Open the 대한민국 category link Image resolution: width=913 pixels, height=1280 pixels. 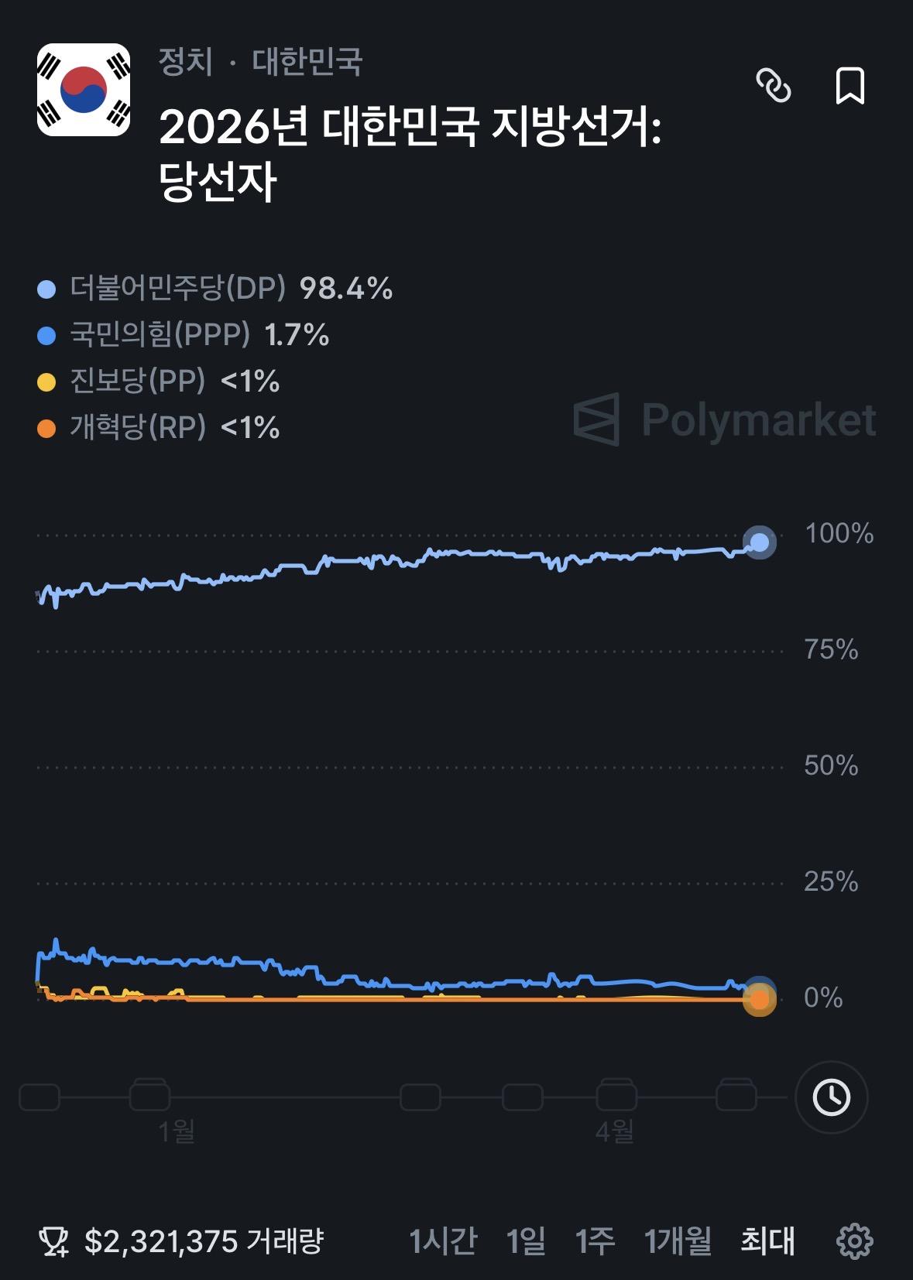point(307,62)
